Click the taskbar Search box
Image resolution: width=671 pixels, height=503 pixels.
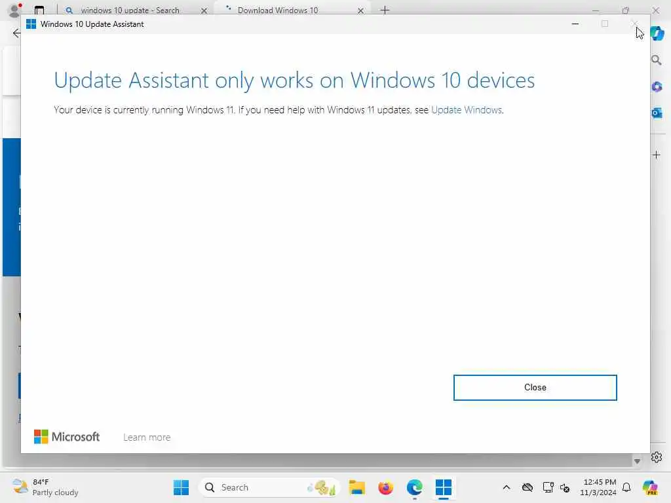point(269,487)
